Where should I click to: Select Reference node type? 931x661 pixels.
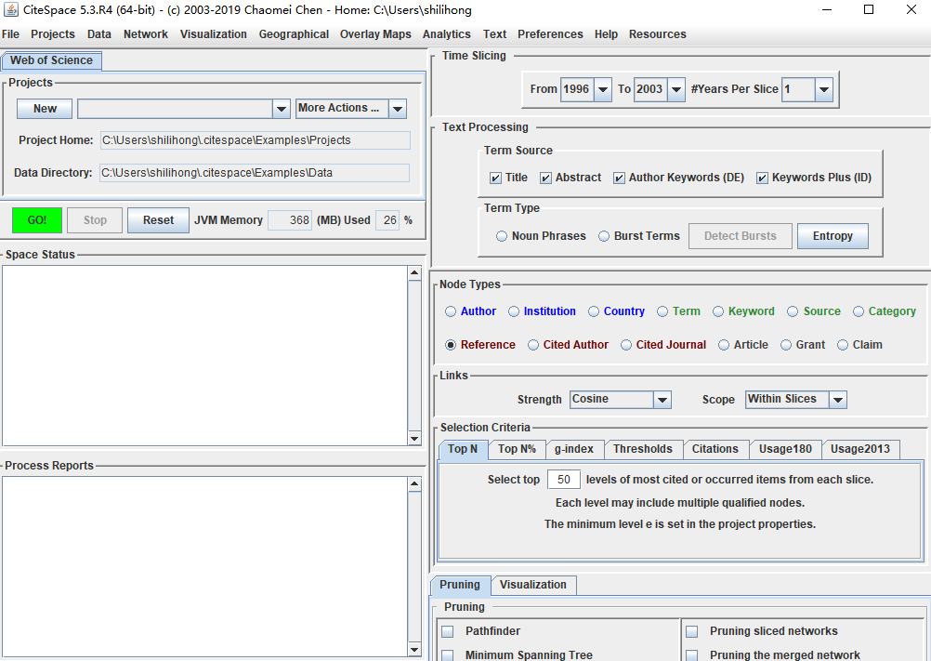click(451, 345)
